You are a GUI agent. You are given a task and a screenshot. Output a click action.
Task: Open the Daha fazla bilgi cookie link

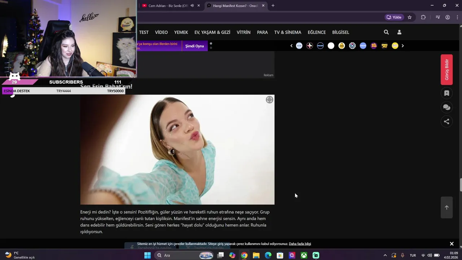300,244
